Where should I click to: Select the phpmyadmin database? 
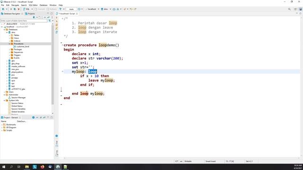17,72
